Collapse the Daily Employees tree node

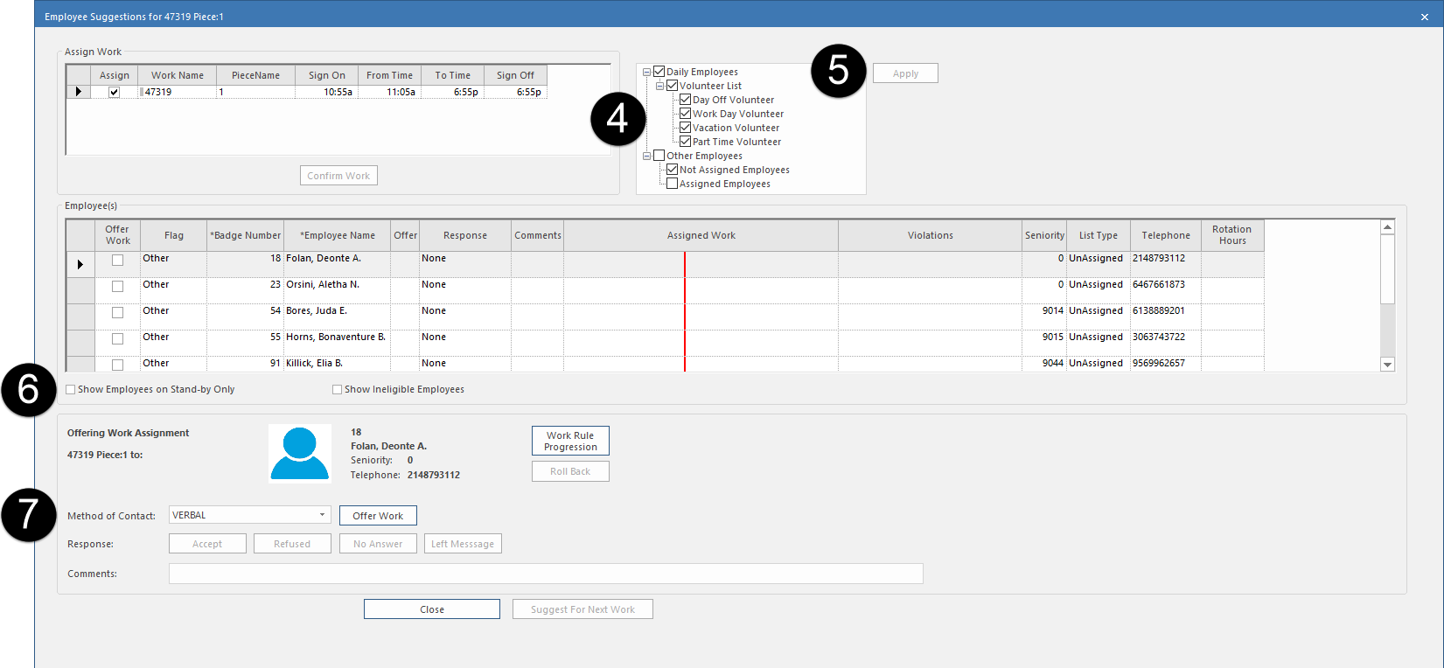[647, 73]
